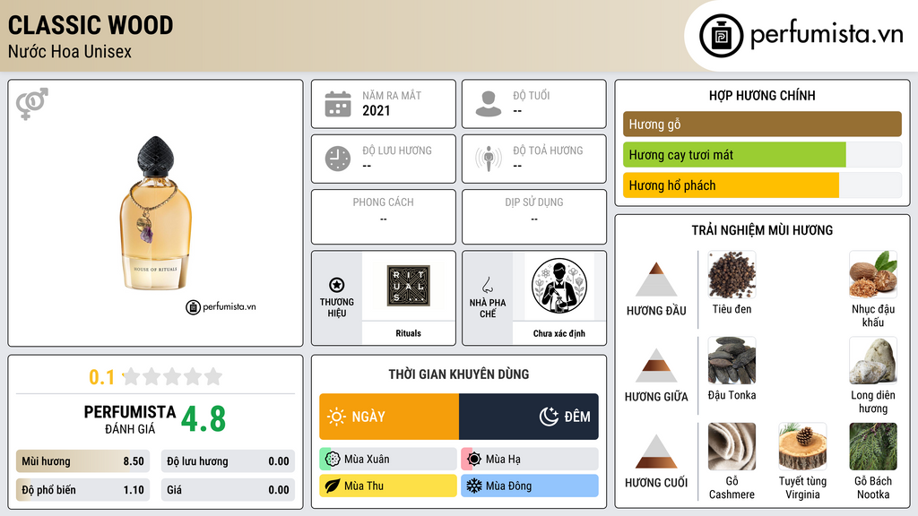Click the Độ lưu hương 0.00 score bar
918x516 pixels.
pos(228,461)
